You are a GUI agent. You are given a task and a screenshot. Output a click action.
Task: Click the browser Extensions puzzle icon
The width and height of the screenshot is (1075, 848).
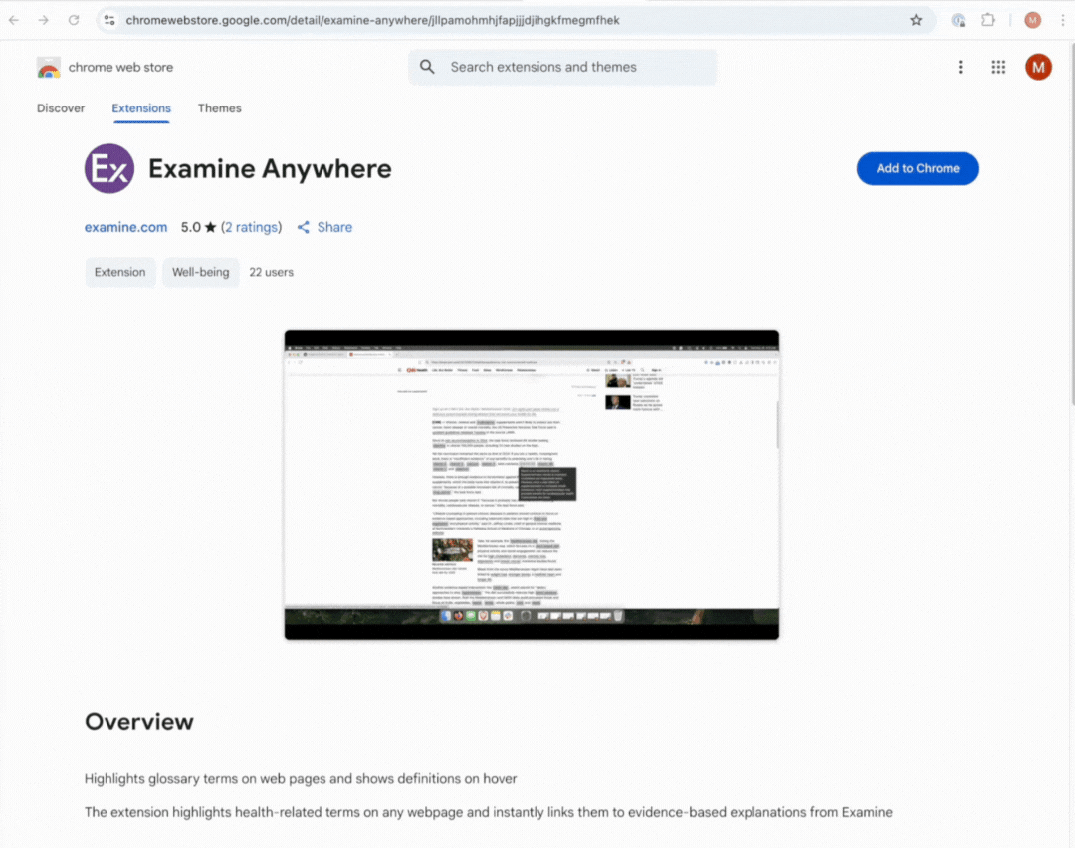[988, 20]
